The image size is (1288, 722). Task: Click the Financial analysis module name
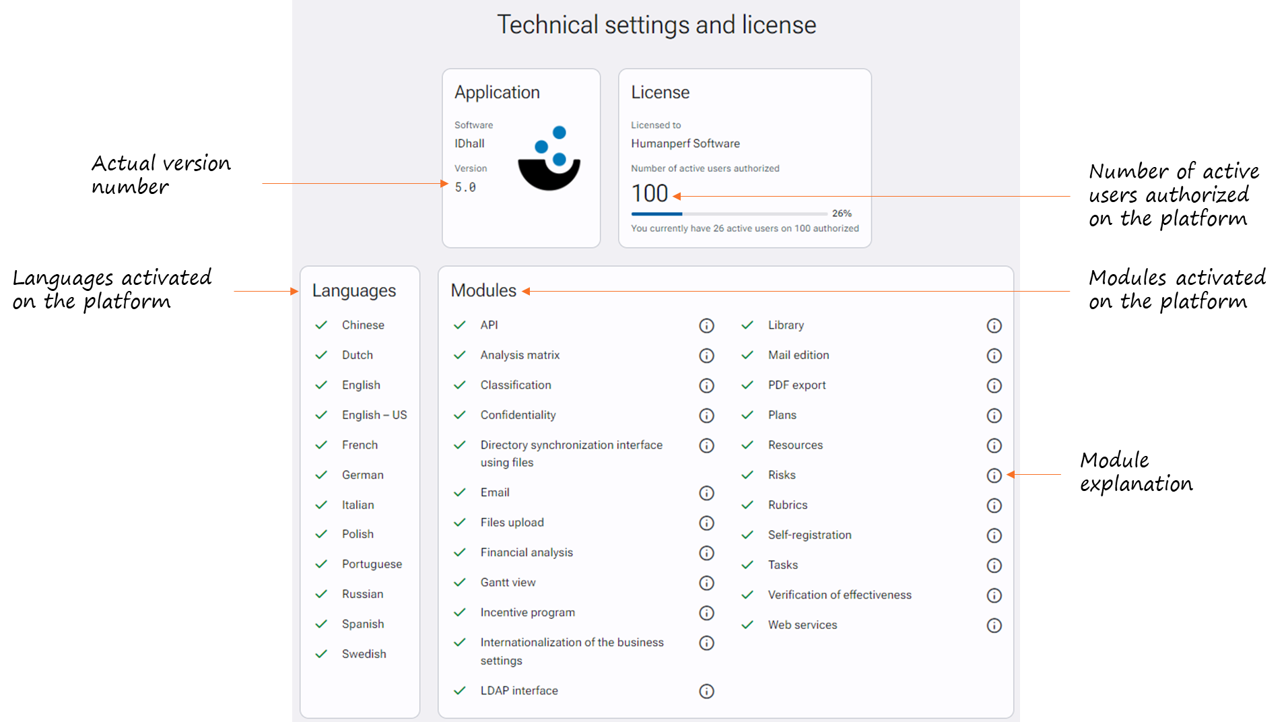point(527,553)
